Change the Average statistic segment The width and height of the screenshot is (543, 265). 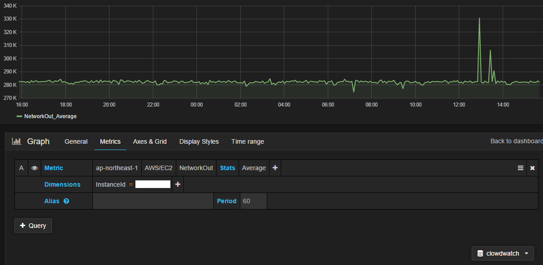tap(254, 168)
